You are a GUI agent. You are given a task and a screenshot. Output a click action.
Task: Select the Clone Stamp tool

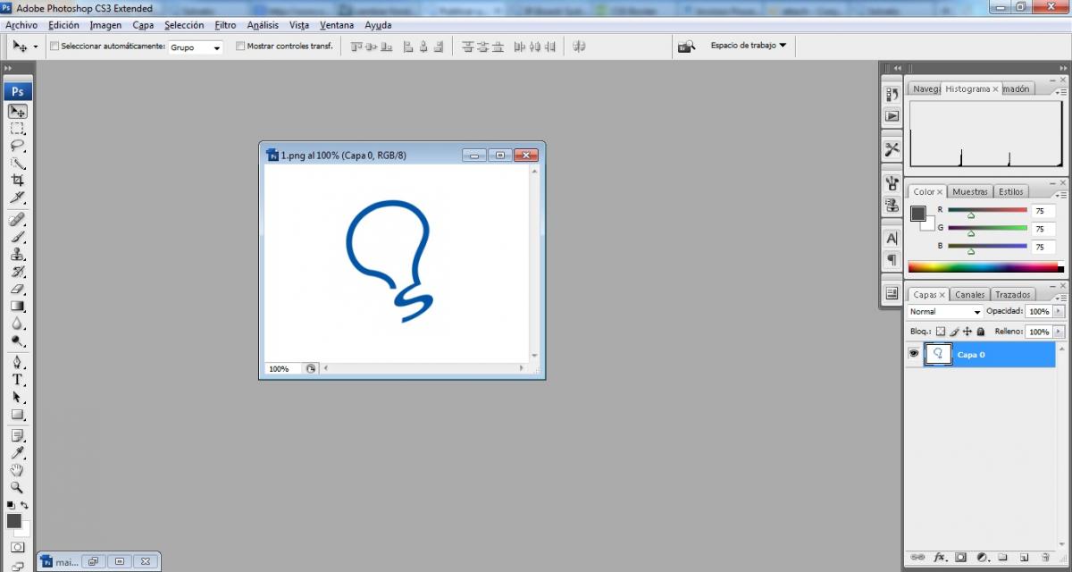pyautogui.click(x=17, y=255)
